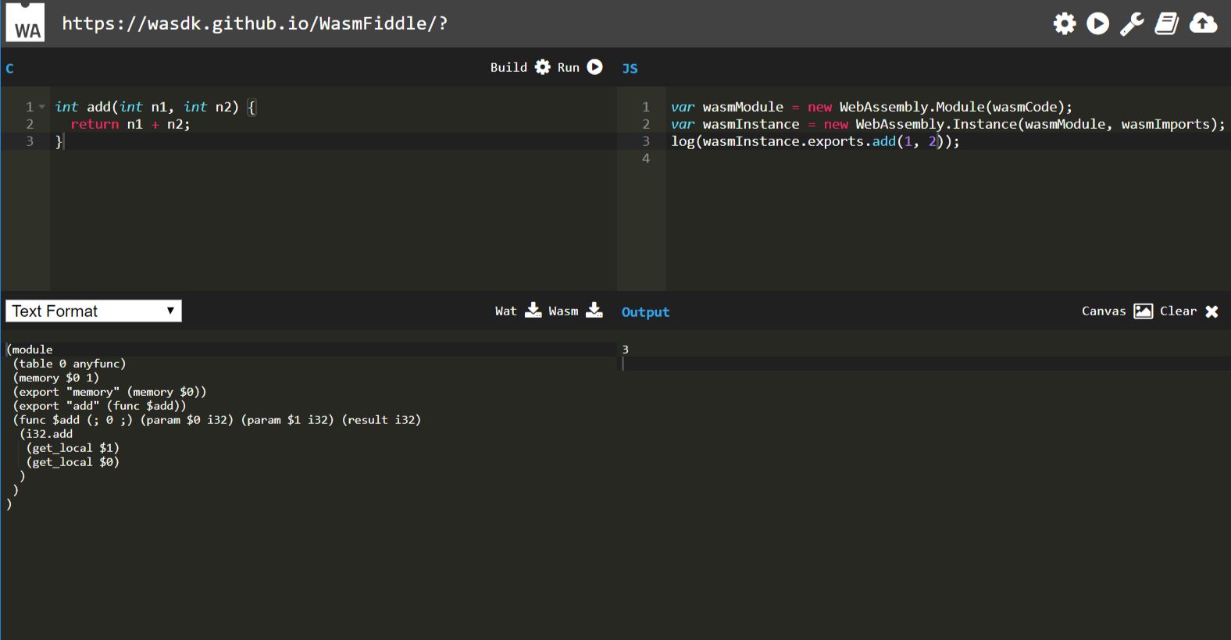Click '(export "add" (func $add))' line

99,406
